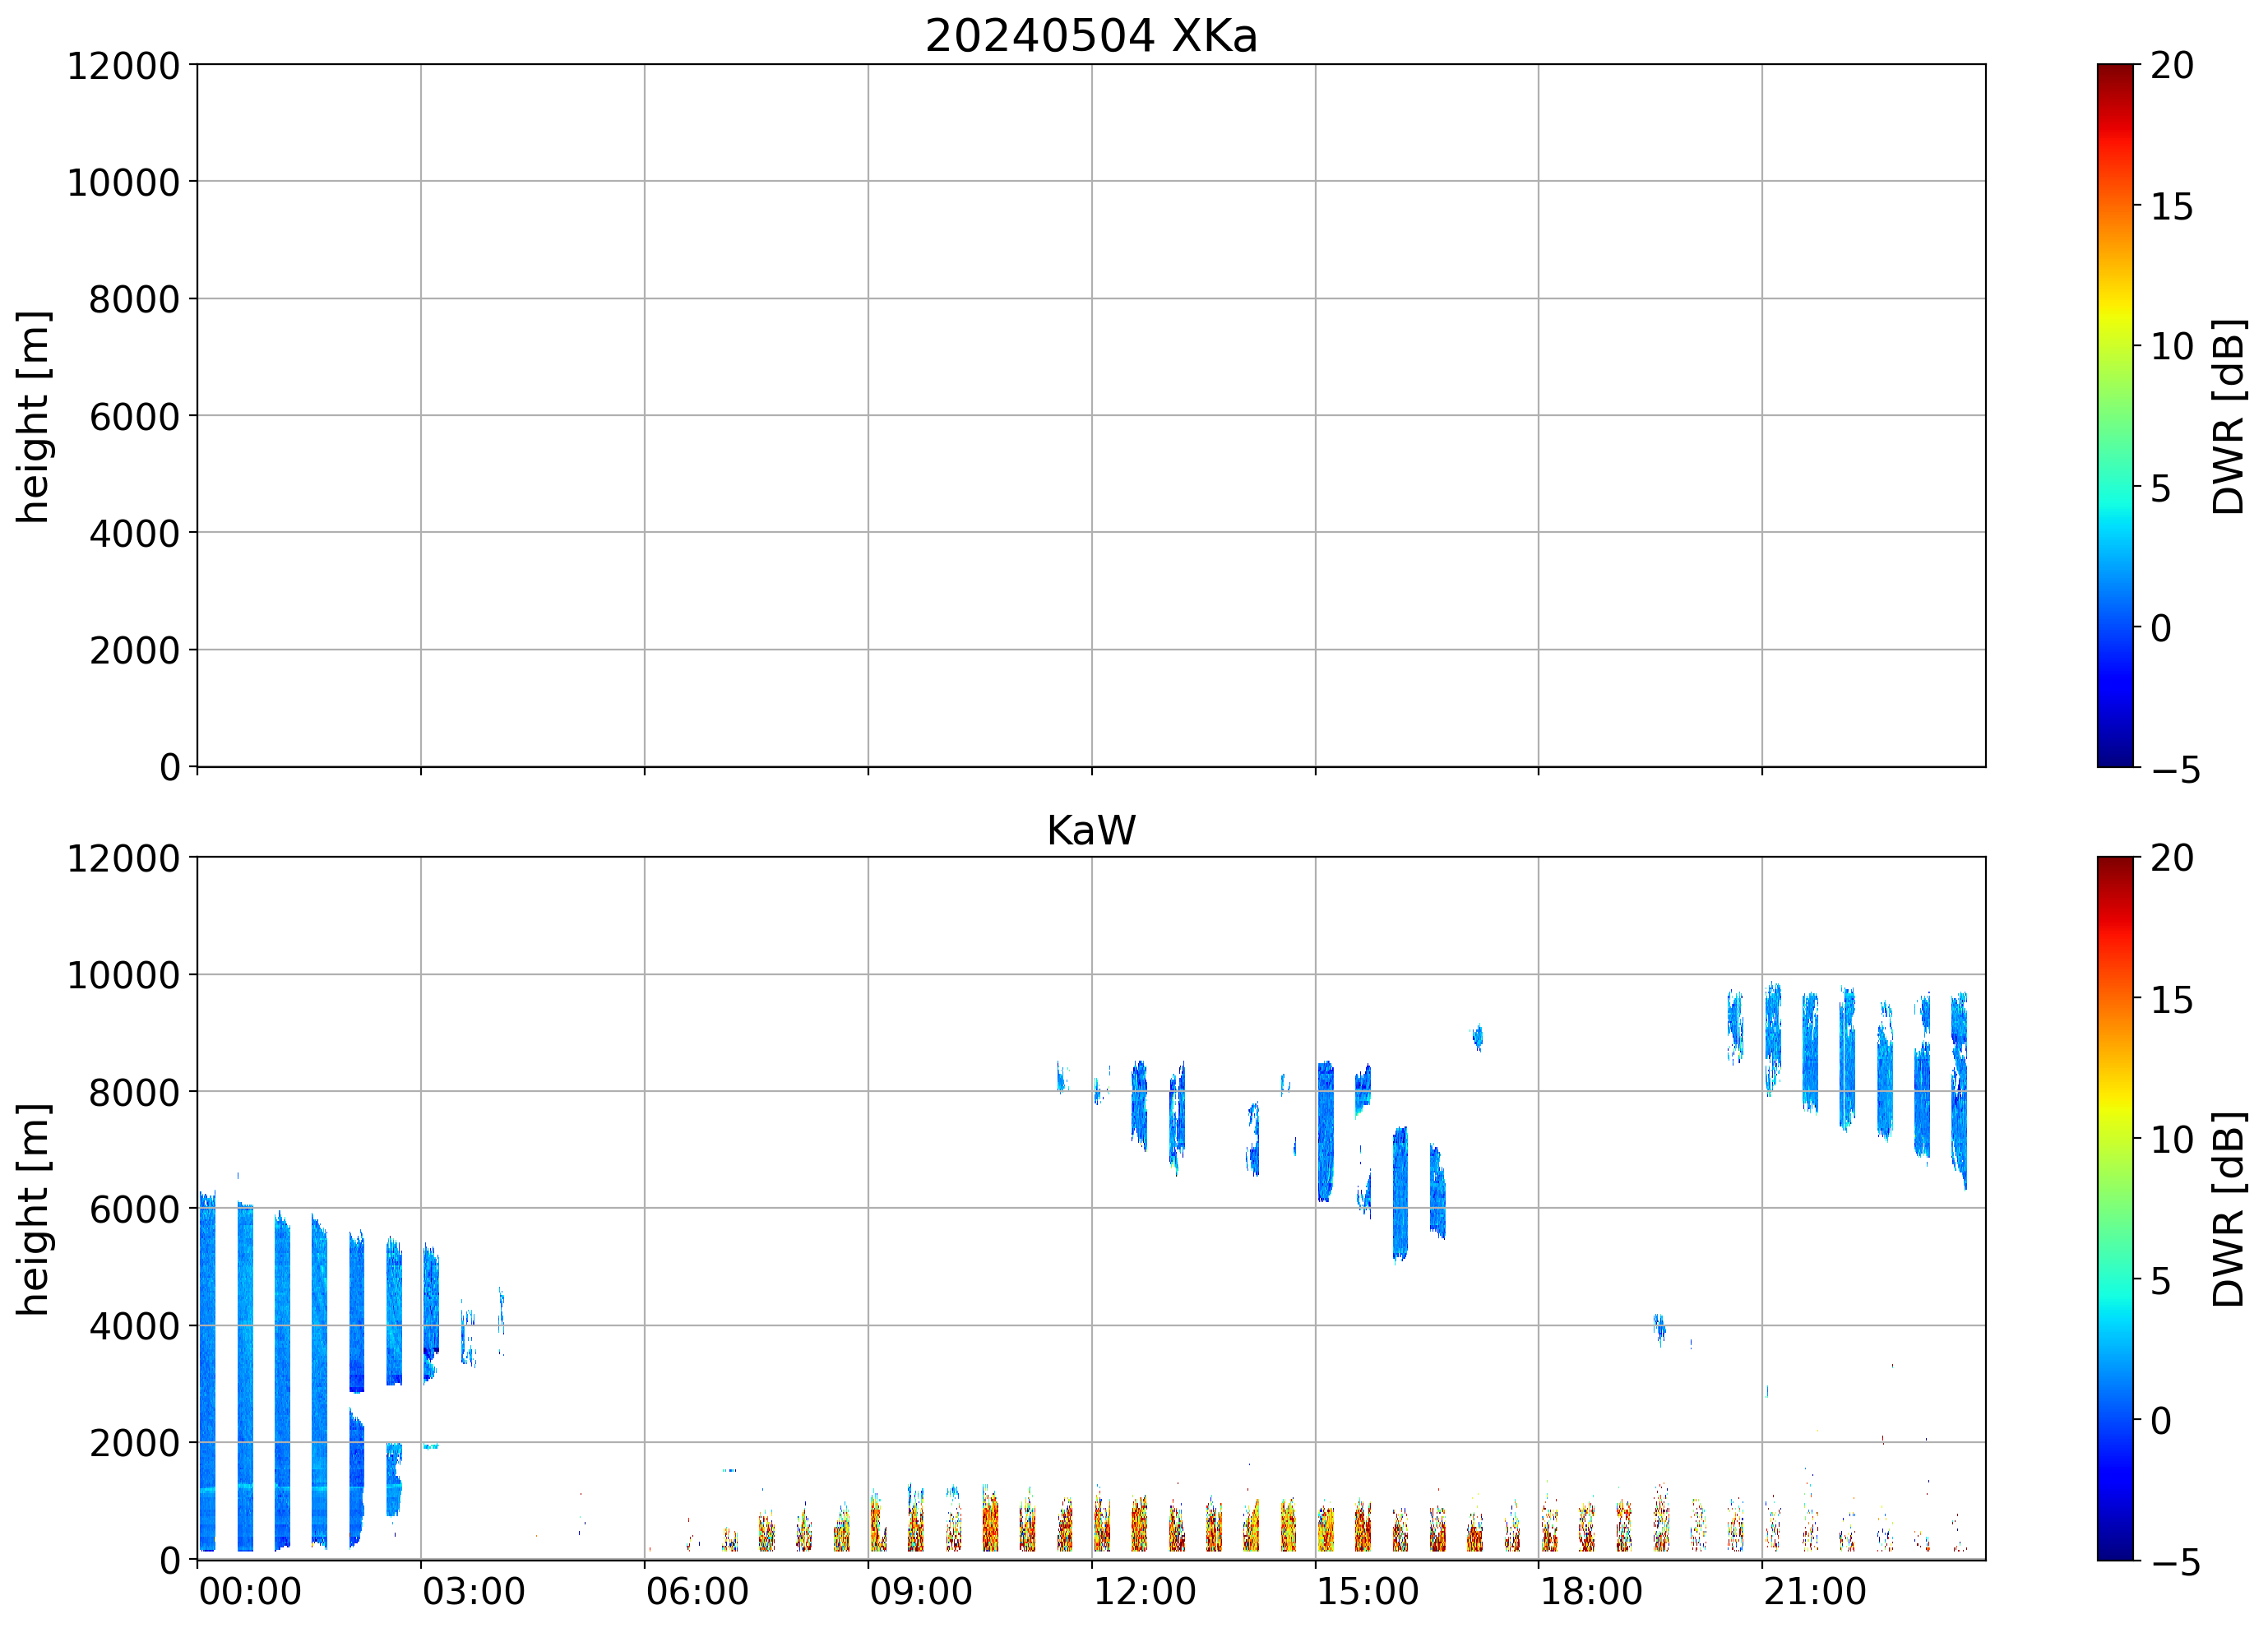
Task: Click the 00:00 time axis label
Action: click(250, 1591)
